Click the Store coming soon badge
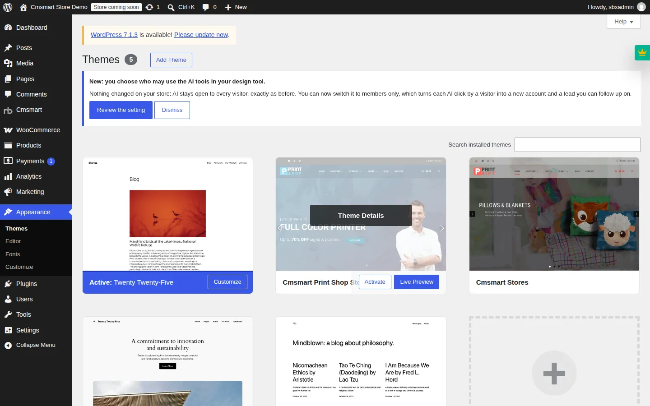Image resolution: width=650 pixels, height=406 pixels. 116,7
